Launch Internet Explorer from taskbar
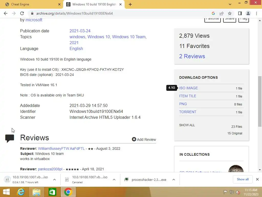This screenshot has width=262, height=197. [21, 192]
